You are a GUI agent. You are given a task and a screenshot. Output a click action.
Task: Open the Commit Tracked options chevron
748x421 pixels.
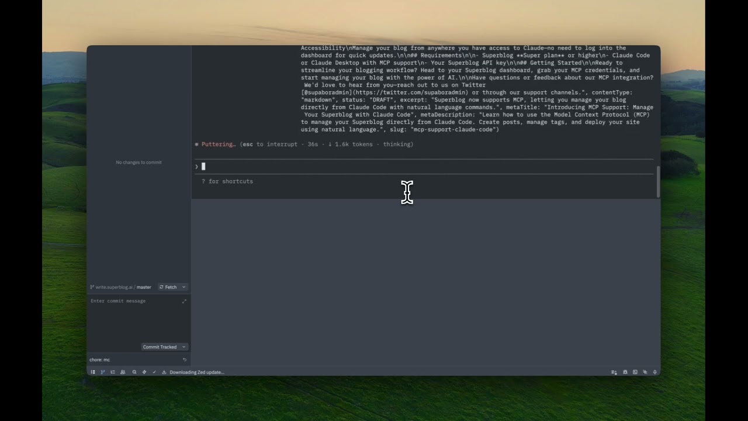point(183,347)
